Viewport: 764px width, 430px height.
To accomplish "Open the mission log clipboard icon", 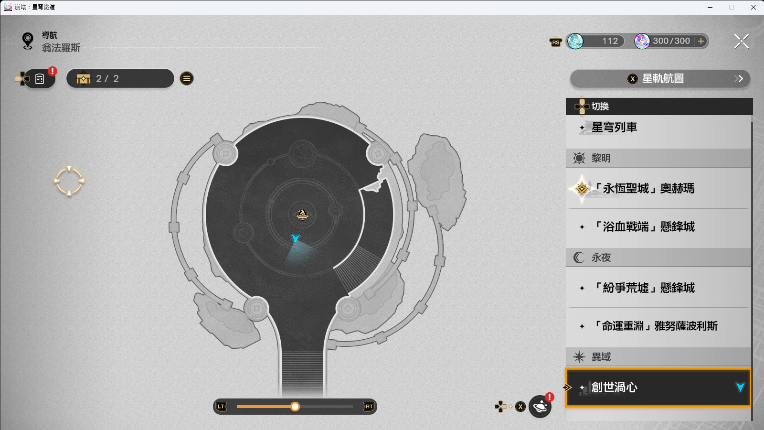I will [40, 79].
